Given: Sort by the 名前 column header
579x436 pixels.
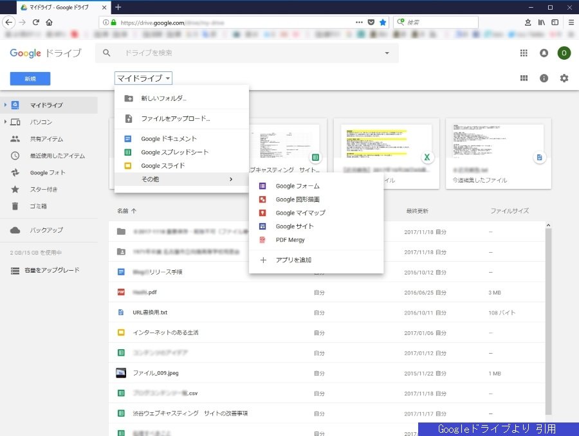Looking at the screenshot, I should tap(127, 211).
